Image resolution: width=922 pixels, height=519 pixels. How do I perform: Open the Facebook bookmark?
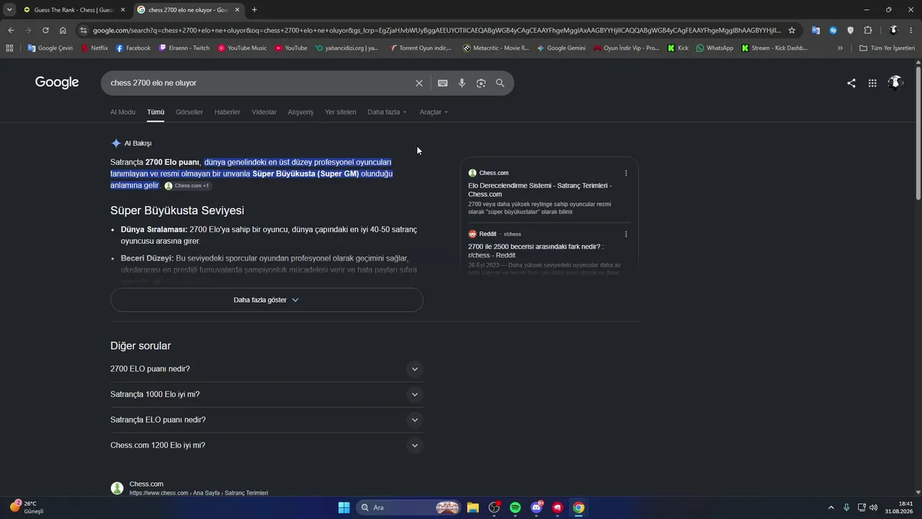click(133, 48)
